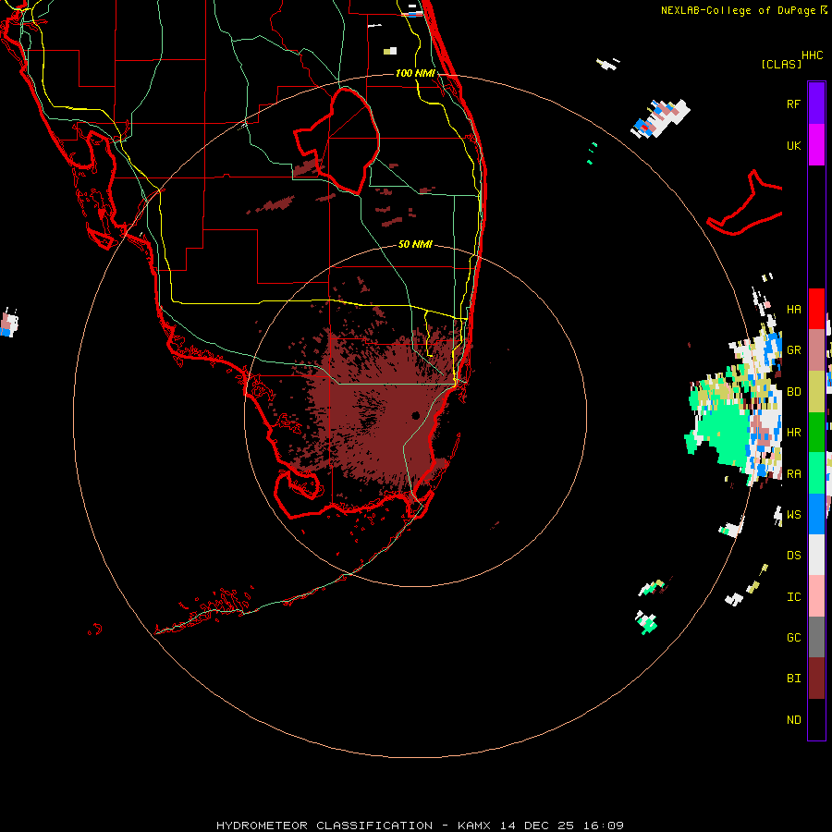
Task: Click the large green rain echo area
Action: 724,433
